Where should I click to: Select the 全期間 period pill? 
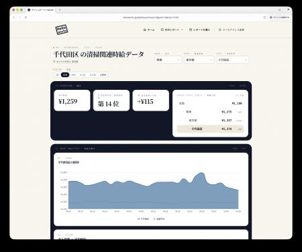[103, 75]
